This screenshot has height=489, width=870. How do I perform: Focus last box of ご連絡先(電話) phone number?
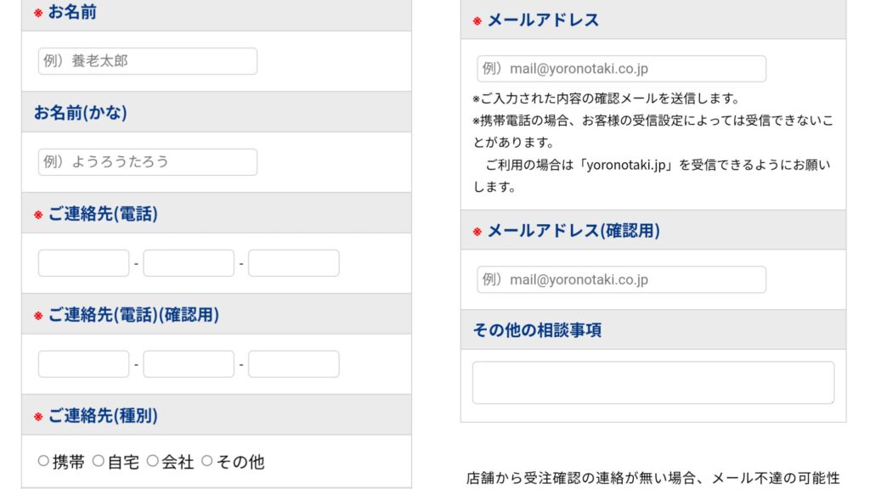point(293,263)
